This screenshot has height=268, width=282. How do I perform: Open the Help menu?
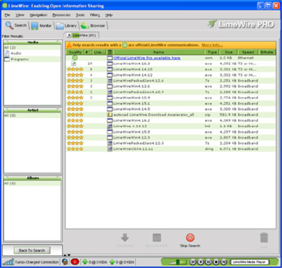point(109,15)
